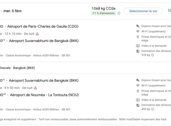
Task: Click legroom seat icon for Bangkok–Nouméa flight
Action: (x=138, y=80)
